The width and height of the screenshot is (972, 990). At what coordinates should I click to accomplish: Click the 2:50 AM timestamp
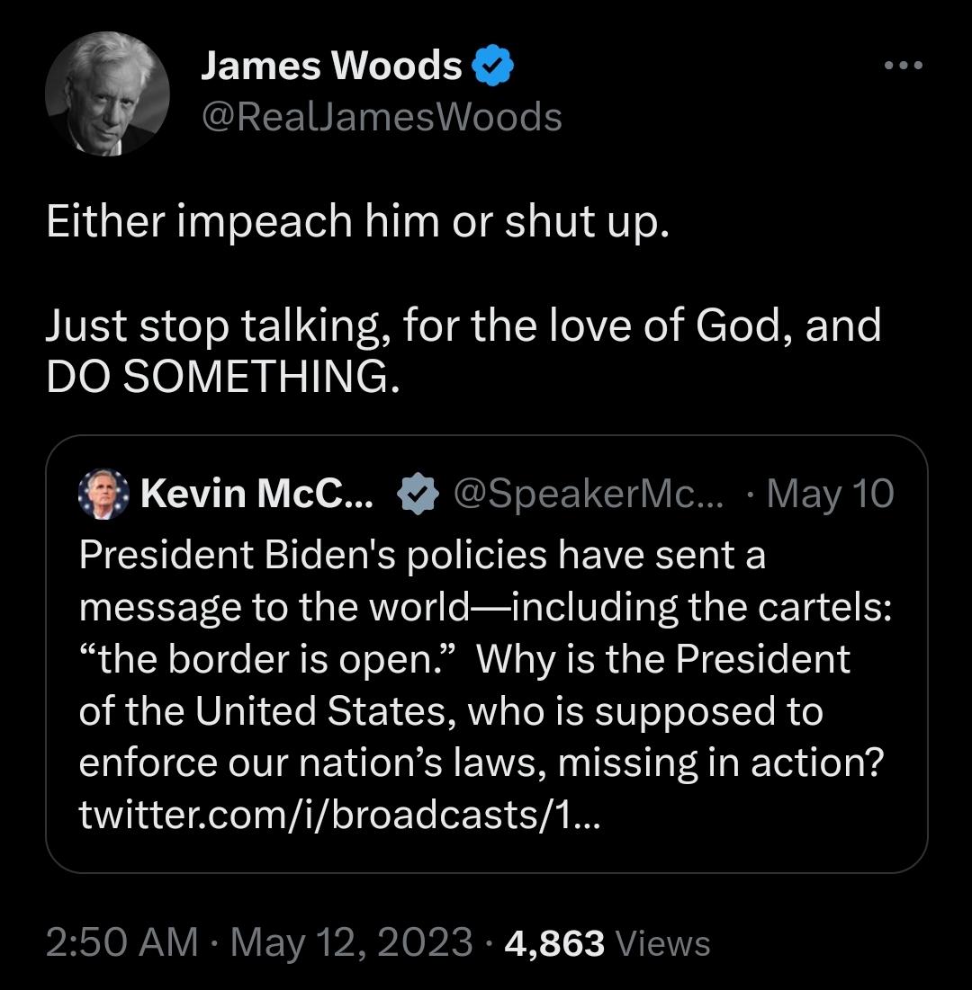point(122,942)
